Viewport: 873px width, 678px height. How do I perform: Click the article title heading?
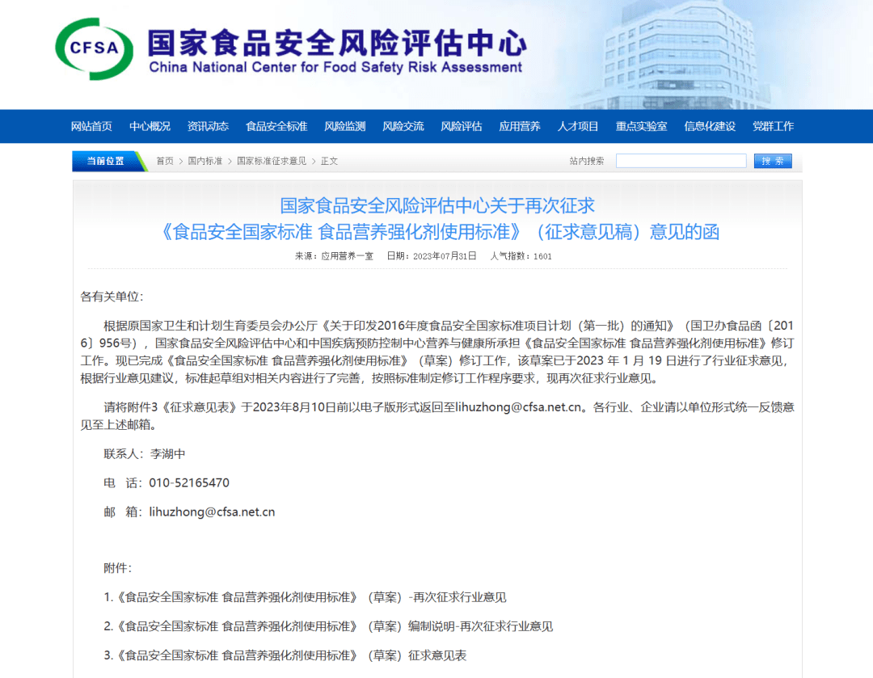point(437,219)
